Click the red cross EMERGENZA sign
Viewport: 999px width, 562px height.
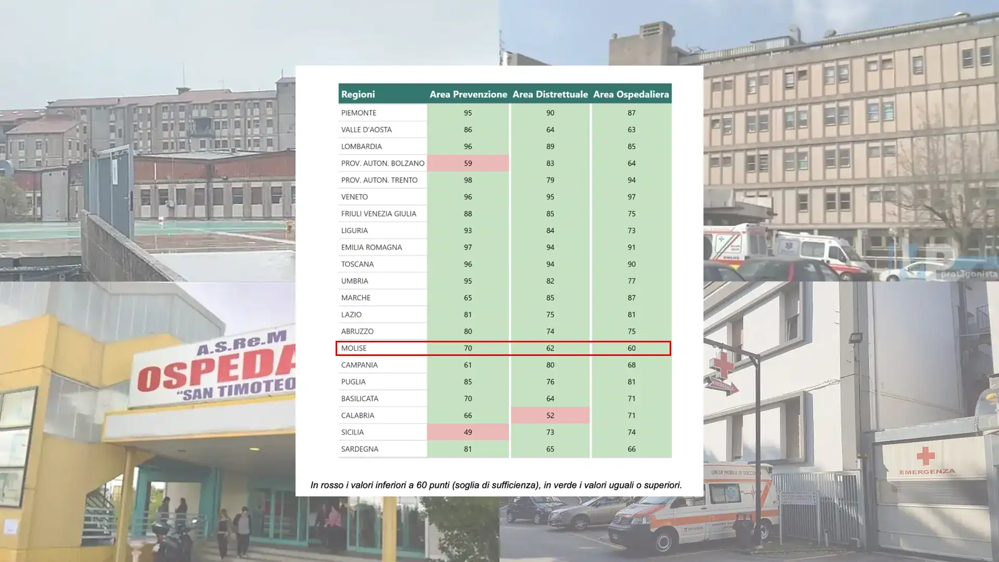927,461
